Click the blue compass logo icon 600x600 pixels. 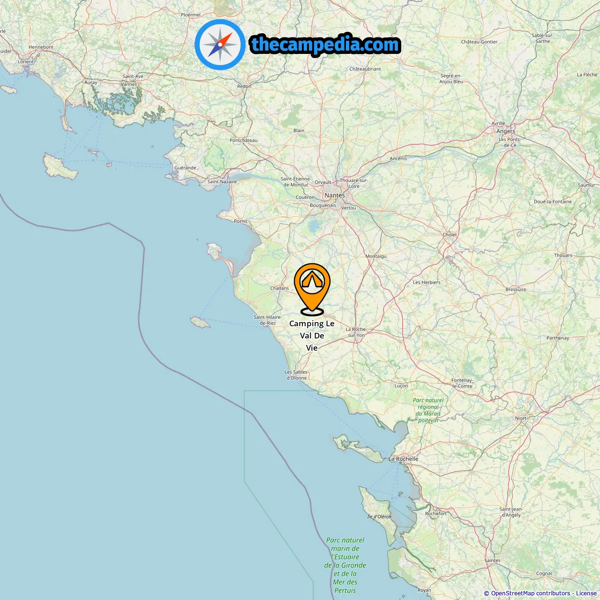click(x=220, y=45)
